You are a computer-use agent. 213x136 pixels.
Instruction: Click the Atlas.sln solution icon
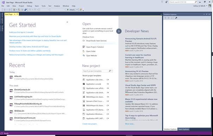tap(11, 77)
